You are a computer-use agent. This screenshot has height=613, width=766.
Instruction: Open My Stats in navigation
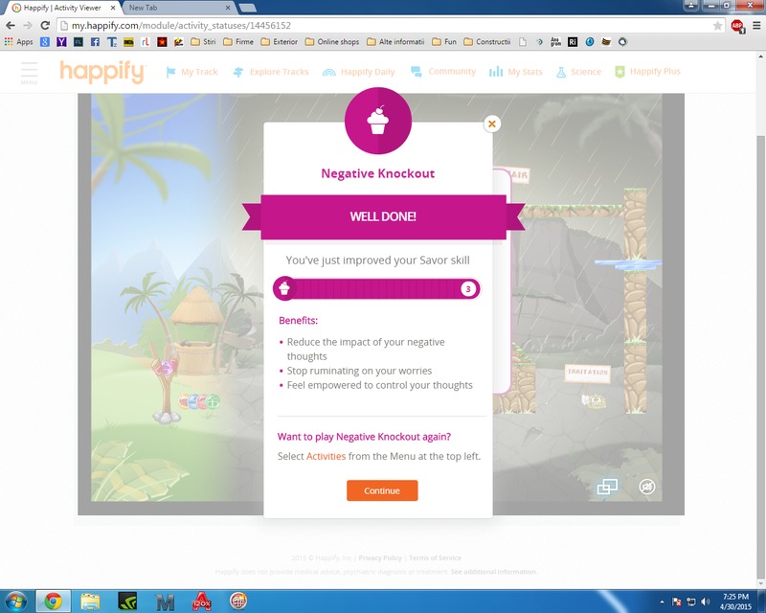point(516,72)
